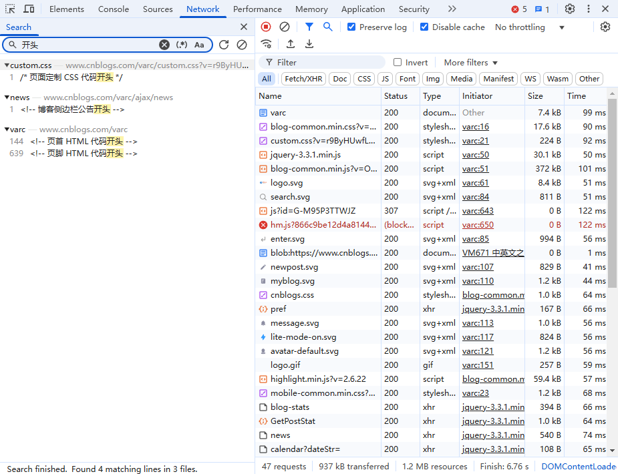Image resolution: width=618 pixels, height=474 pixels.
Task: Click scrollbar down arrow of request list
Action: (612, 450)
